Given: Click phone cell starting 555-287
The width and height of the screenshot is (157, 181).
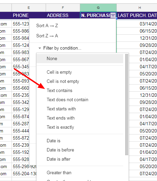Looking at the screenshot, I should coord(21,124).
